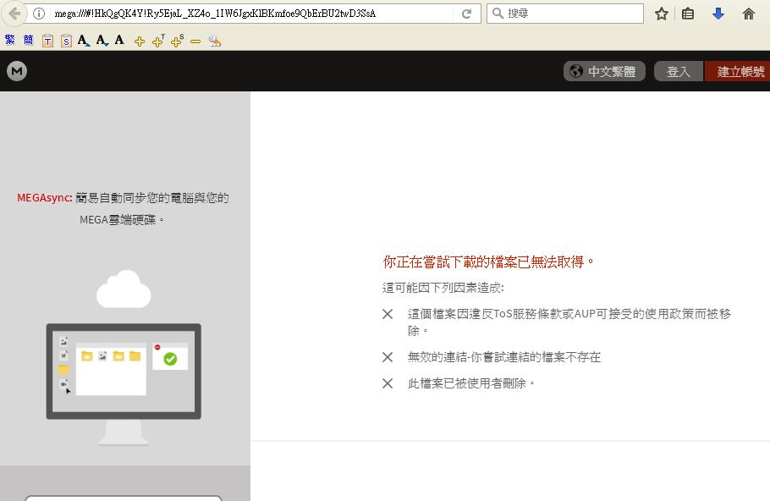Image resolution: width=770 pixels, height=501 pixels.
Task: Focus the 搜尋 search box
Action: point(564,14)
